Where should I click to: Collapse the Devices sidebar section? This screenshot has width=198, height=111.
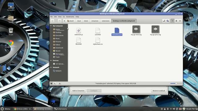(51, 60)
